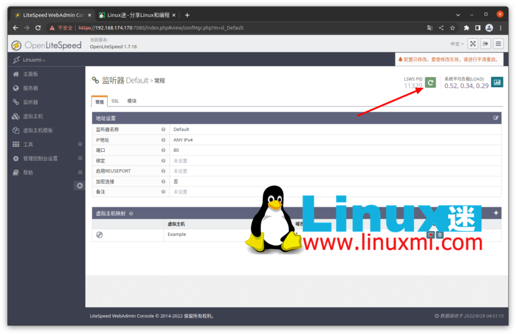This screenshot has width=516, height=334.
Task: Open the browser tab search chevron
Action: [x=458, y=15]
